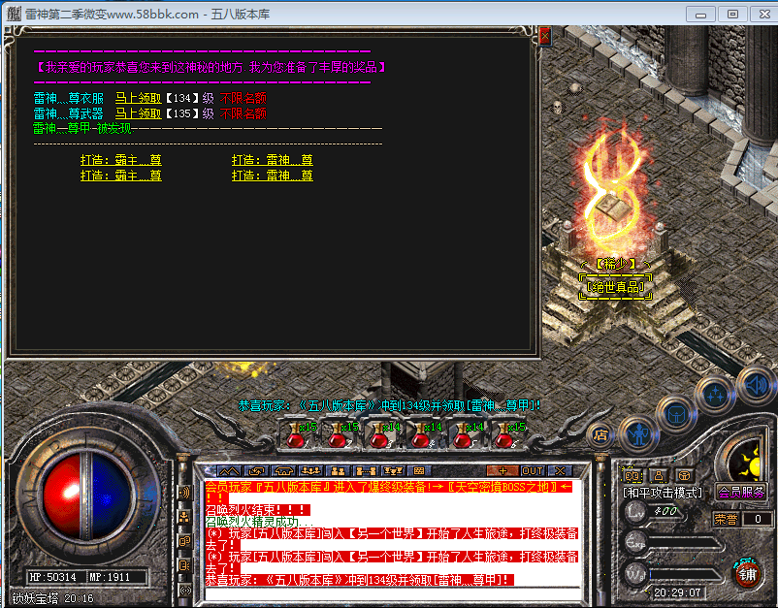Image resolution: width=778 pixels, height=608 pixels.
Task: Click the 召唤烈火结束 chat message
Action: tap(257, 510)
